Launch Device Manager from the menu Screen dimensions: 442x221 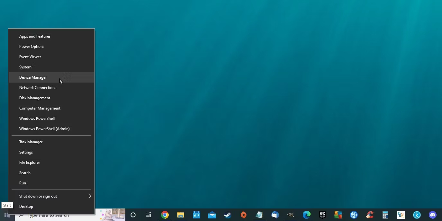51,77
